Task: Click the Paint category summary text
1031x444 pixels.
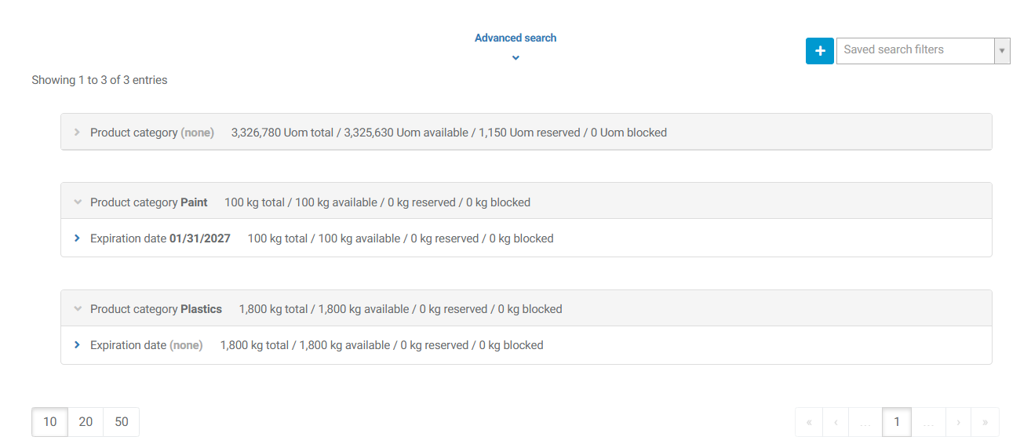Action: tap(377, 202)
